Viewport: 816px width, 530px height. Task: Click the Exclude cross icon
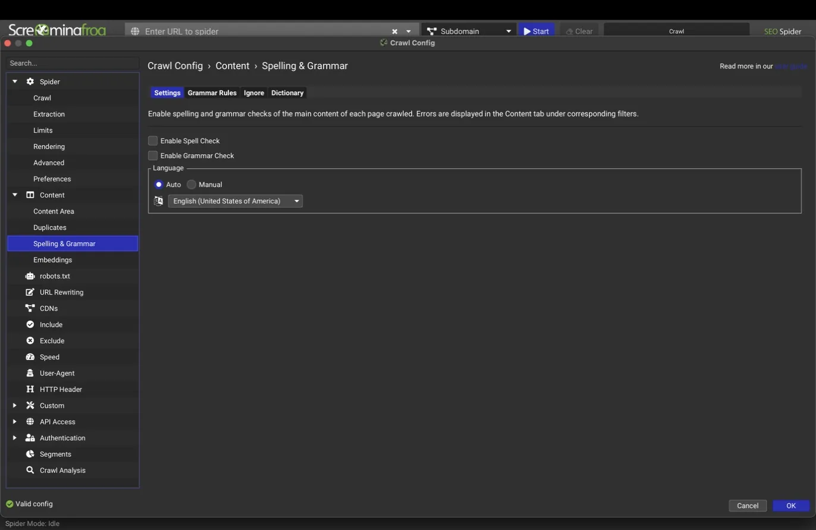[x=30, y=341]
